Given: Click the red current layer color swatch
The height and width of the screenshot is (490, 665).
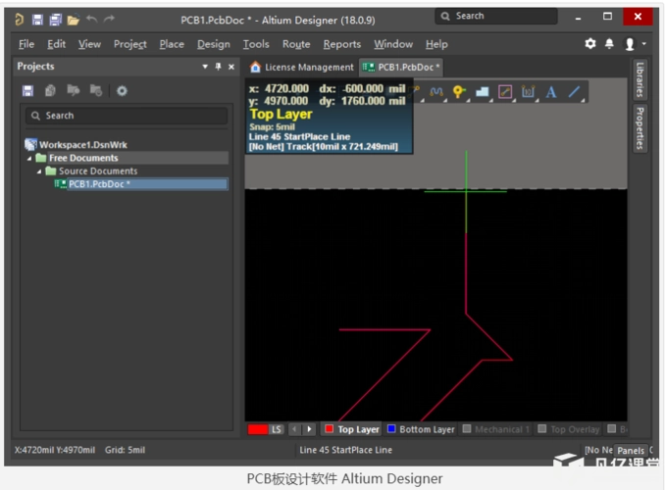Looking at the screenshot, I should [x=257, y=429].
